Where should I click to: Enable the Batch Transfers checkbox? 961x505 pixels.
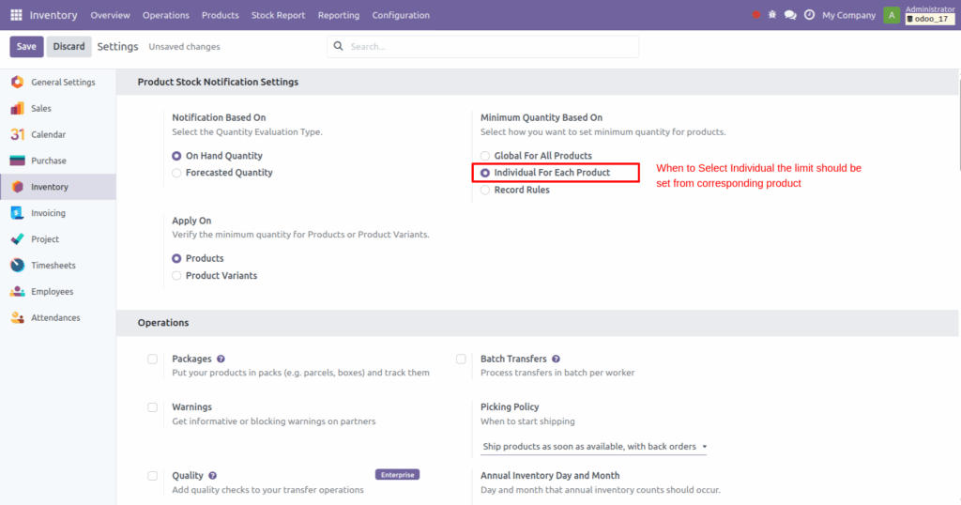461,360
